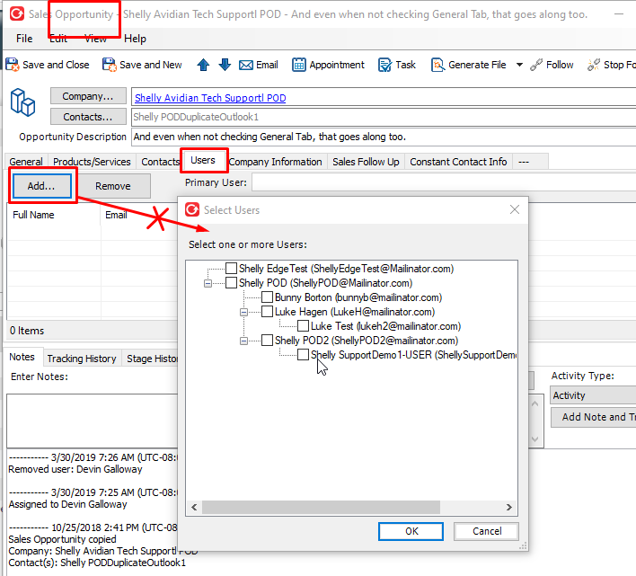Click the company buildings icon
The image size is (636, 576).
click(22, 102)
